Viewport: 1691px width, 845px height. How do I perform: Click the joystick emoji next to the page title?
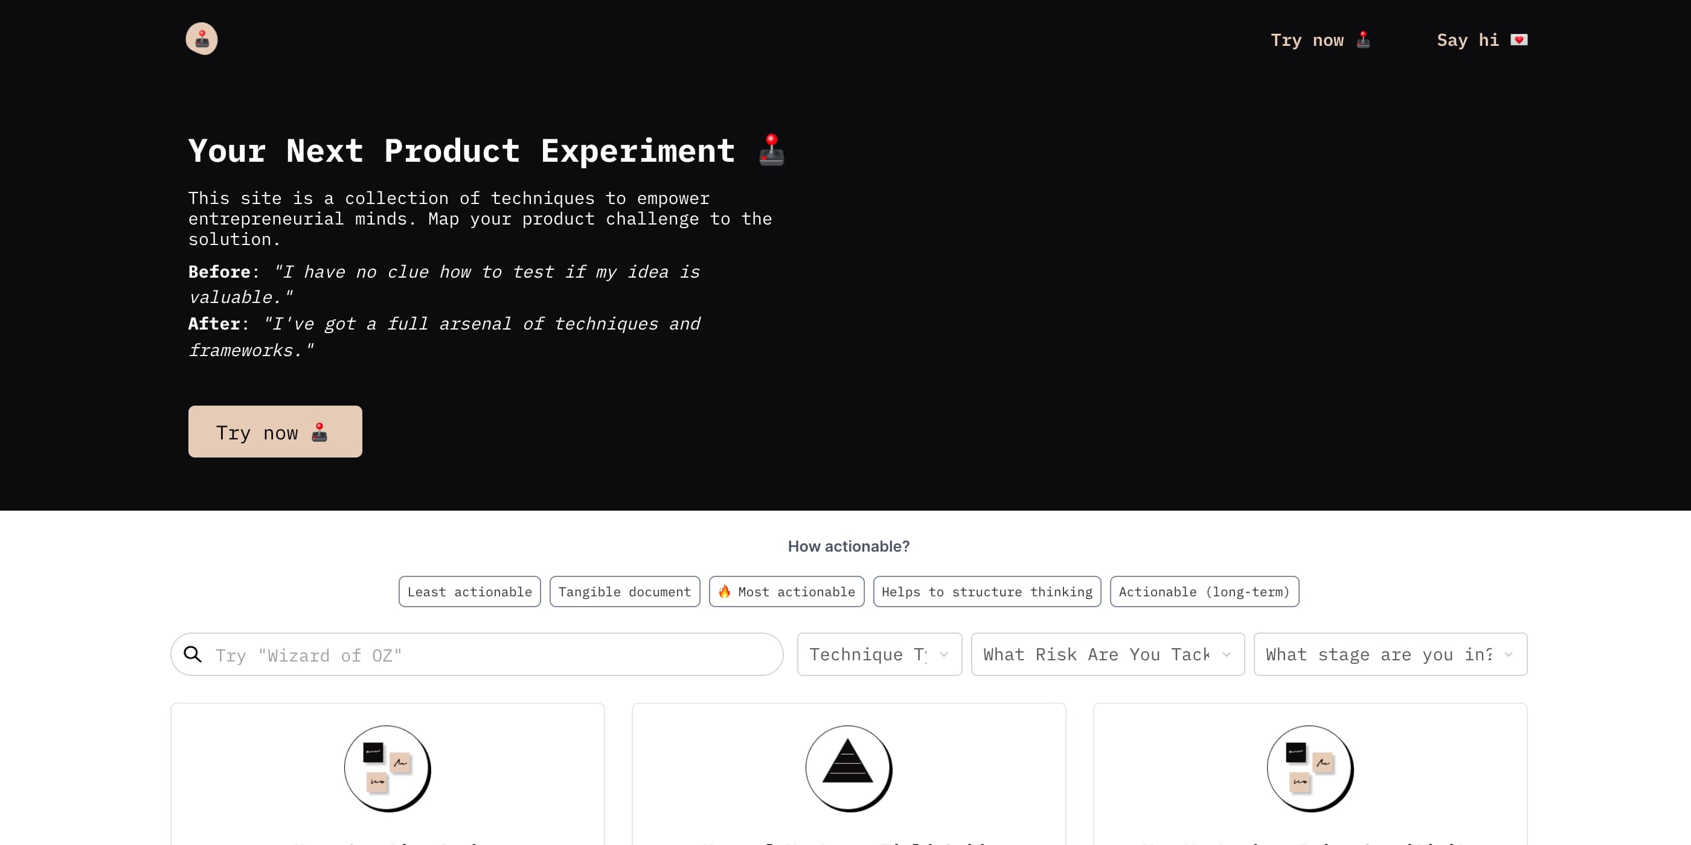(x=772, y=150)
